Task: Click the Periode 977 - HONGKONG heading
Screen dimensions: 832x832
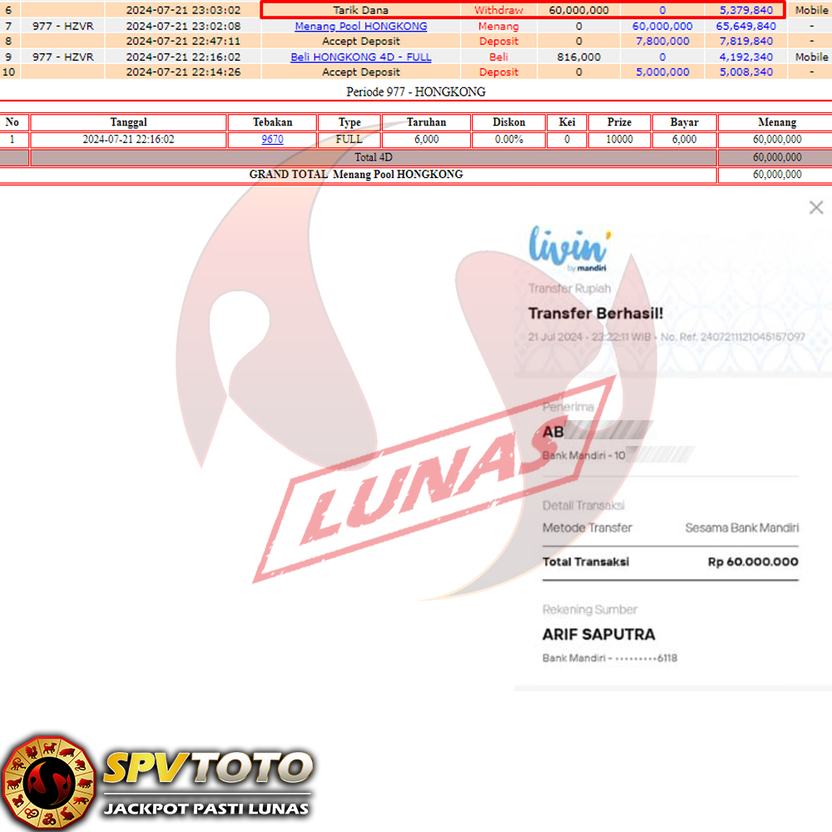Action: click(416, 92)
